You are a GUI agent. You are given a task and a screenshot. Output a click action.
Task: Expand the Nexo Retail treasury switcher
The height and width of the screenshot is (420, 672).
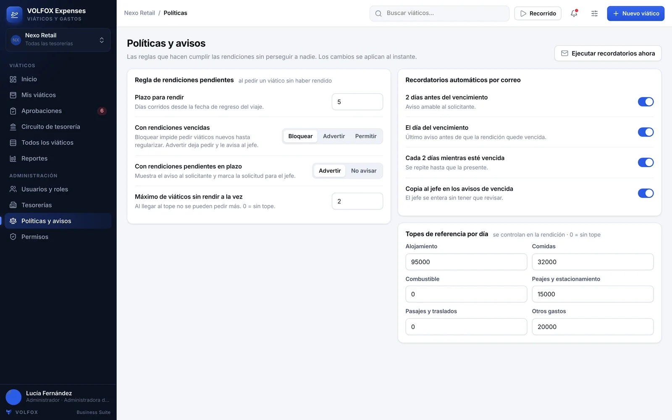coord(58,40)
